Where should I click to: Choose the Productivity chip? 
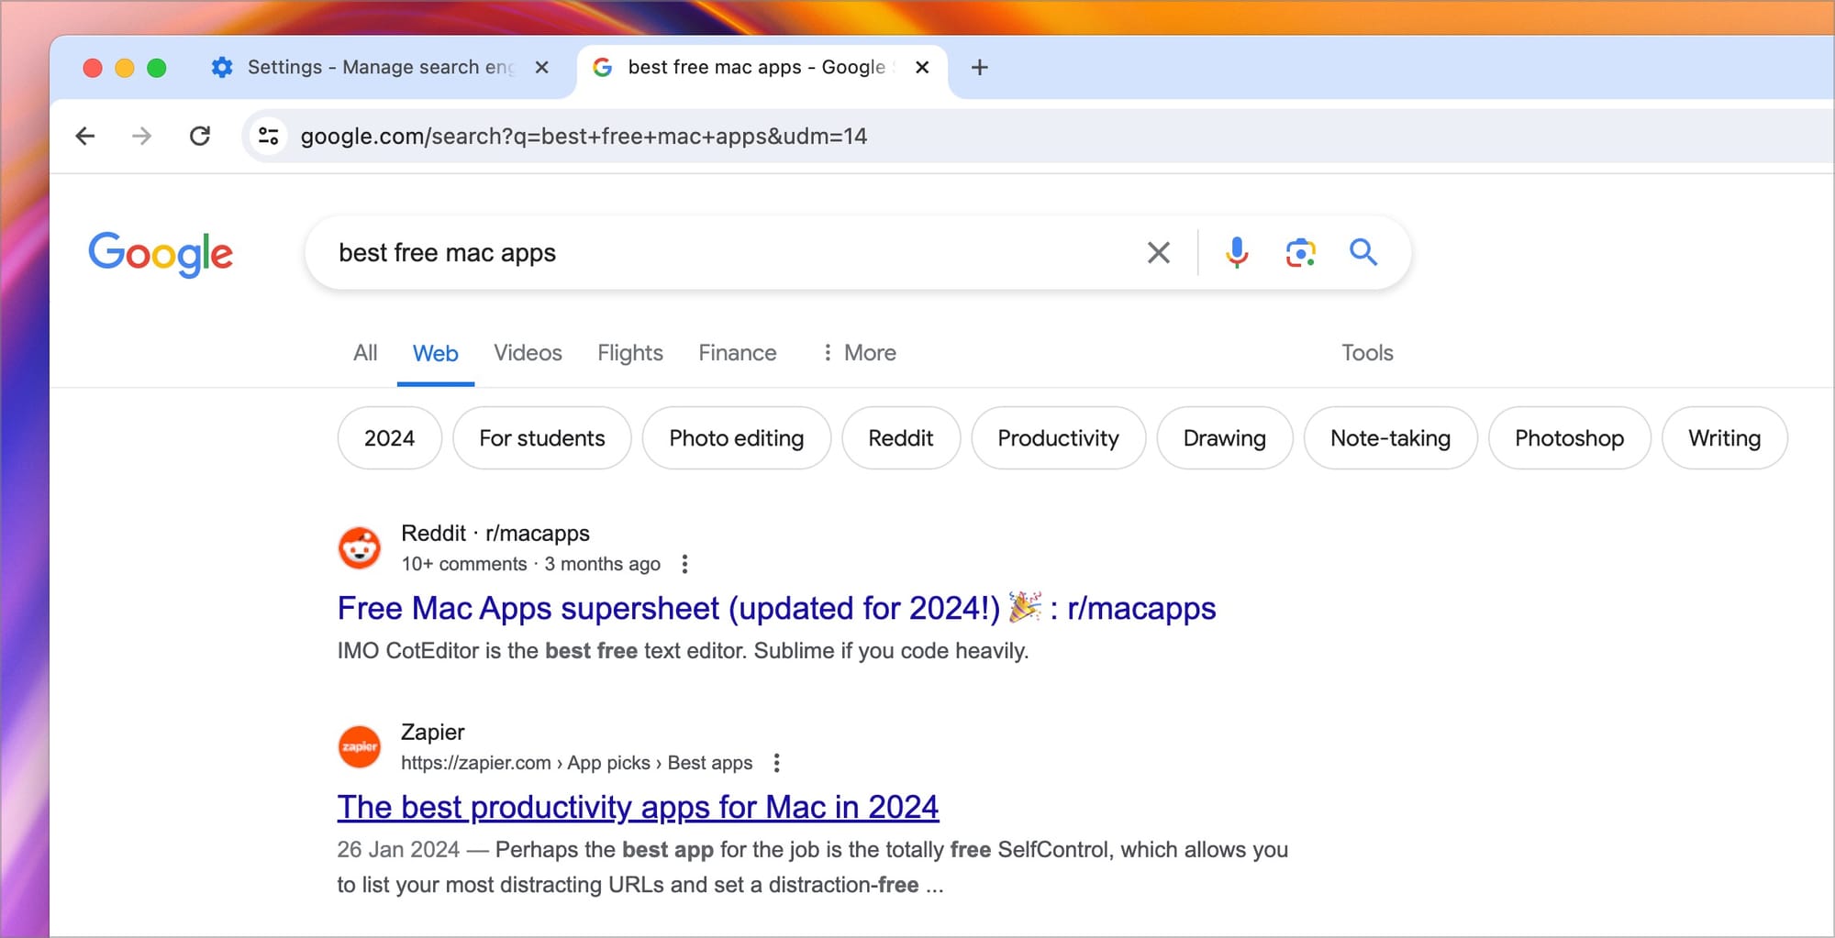[x=1059, y=438]
